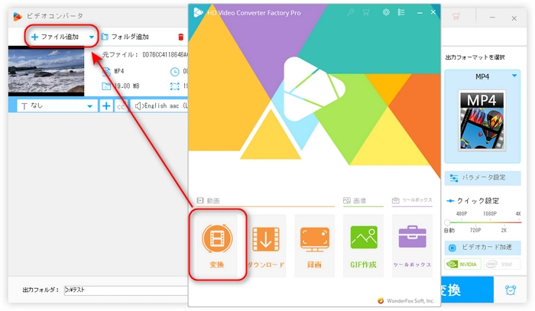
Task: Click the plus add subtitle button
Action: (105, 105)
